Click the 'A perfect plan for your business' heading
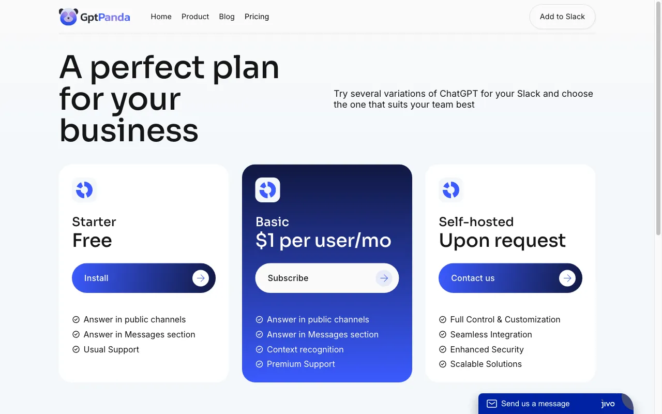The image size is (662, 414). 169,98
